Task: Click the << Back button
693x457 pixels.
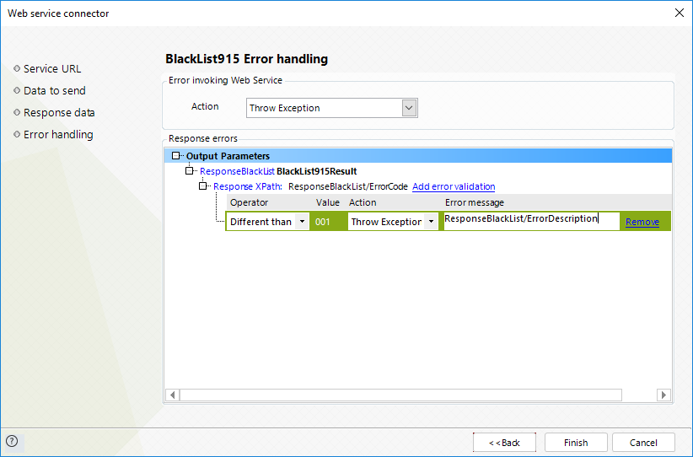Action: pos(504,443)
